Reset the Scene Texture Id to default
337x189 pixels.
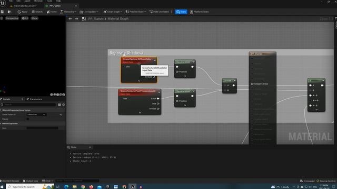click(x=61, y=114)
